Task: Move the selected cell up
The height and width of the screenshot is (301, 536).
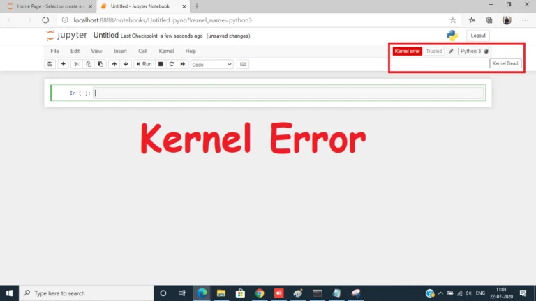Action: point(114,64)
